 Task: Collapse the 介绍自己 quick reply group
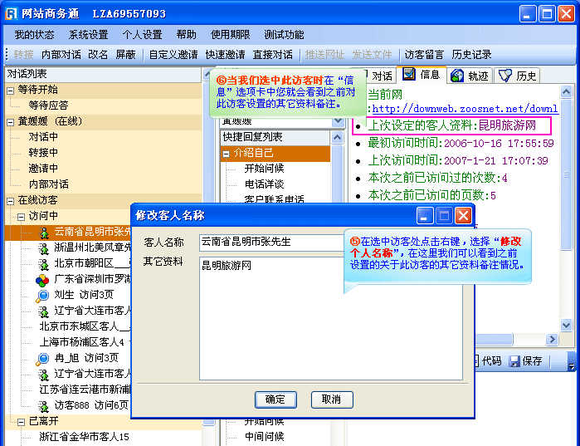[x=226, y=154]
